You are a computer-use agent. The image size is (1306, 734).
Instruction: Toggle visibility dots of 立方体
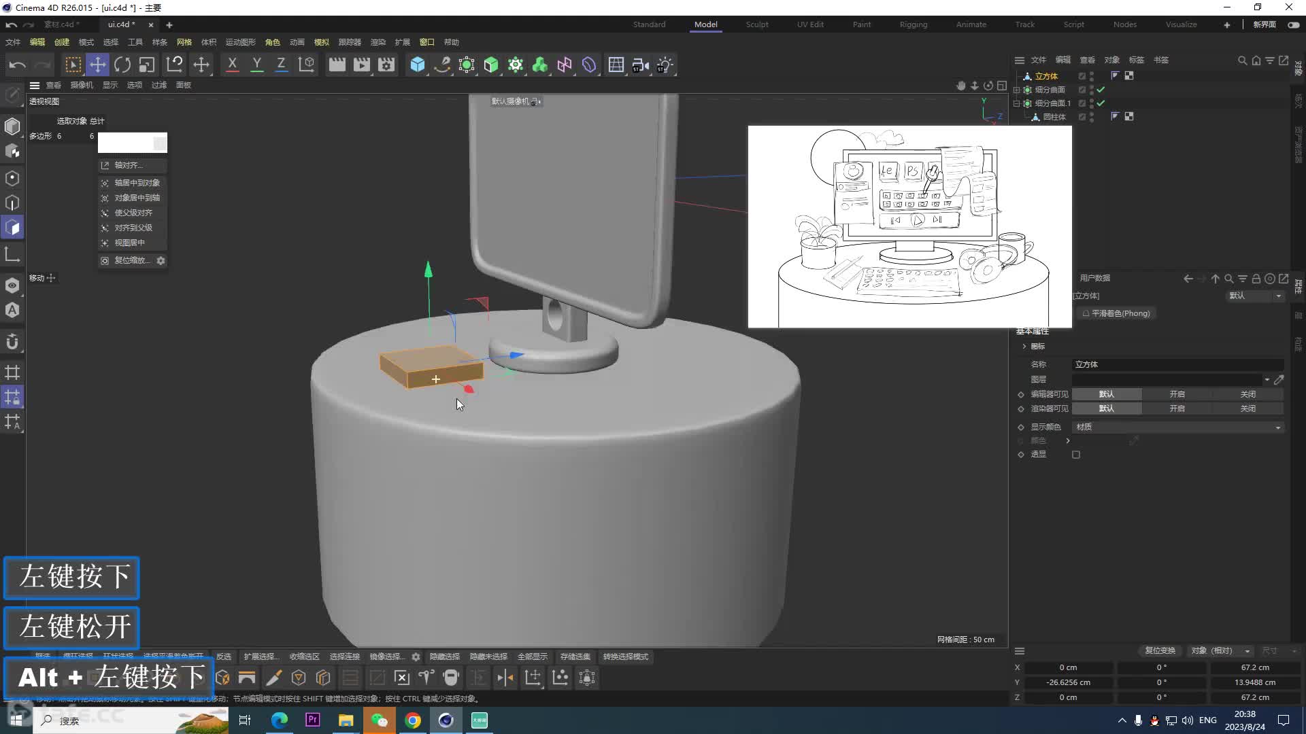tap(1092, 76)
